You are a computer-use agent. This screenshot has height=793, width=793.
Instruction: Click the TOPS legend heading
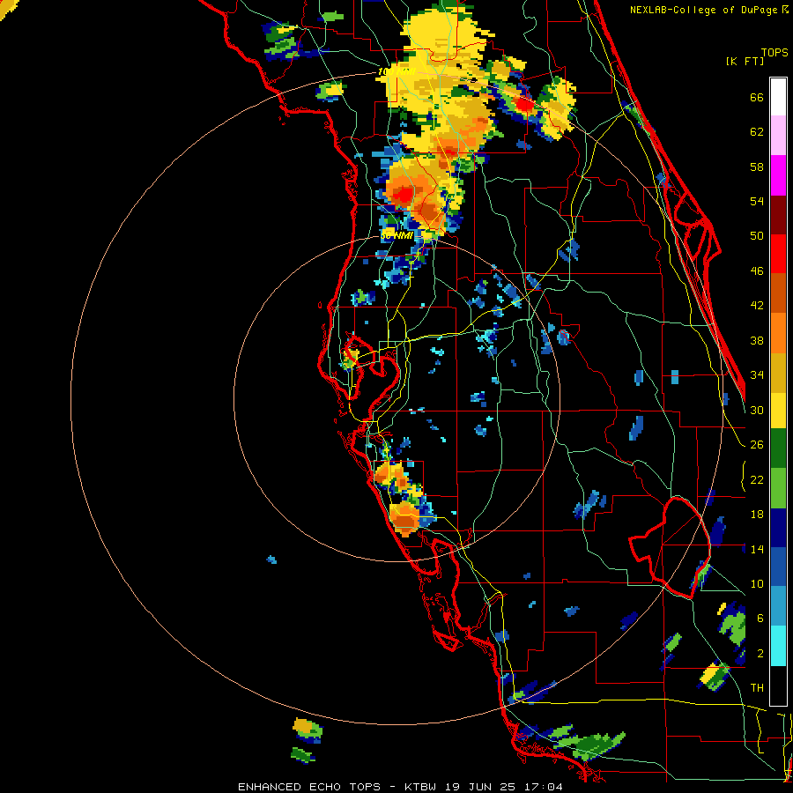(x=774, y=53)
